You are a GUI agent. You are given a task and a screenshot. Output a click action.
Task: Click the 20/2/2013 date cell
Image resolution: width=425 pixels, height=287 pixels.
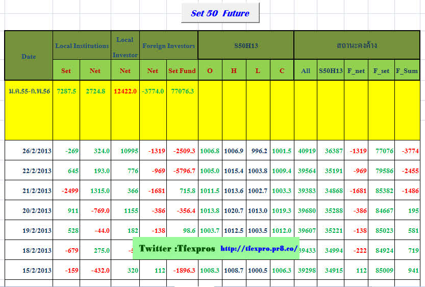pos(37,210)
